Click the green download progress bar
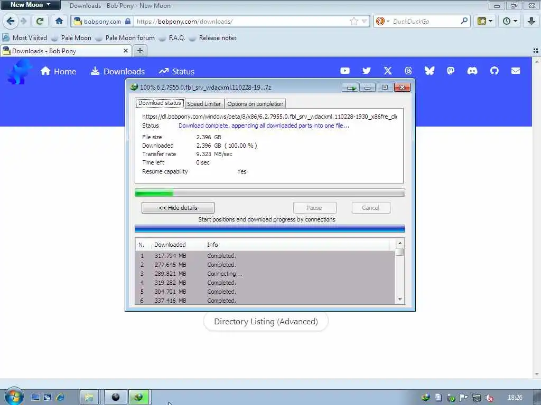This screenshot has height=405, width=541. (x=270, y=193)
